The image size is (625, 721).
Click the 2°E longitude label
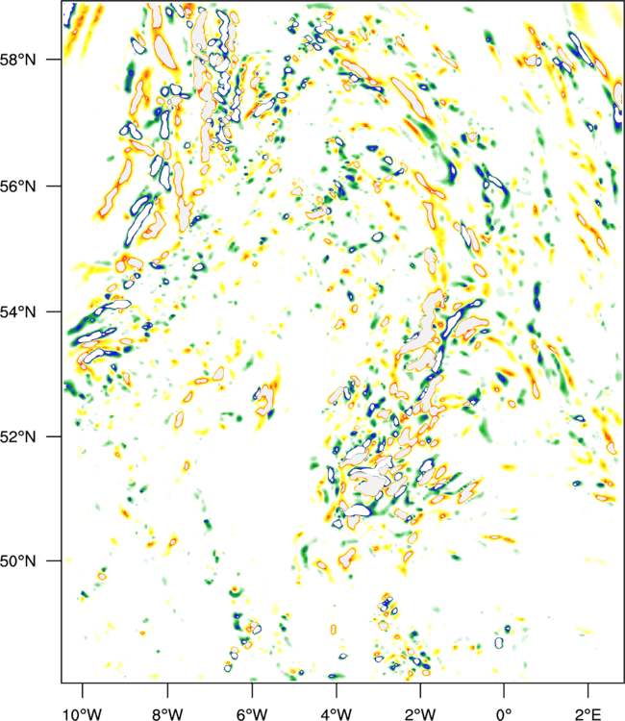coord(587,713)
